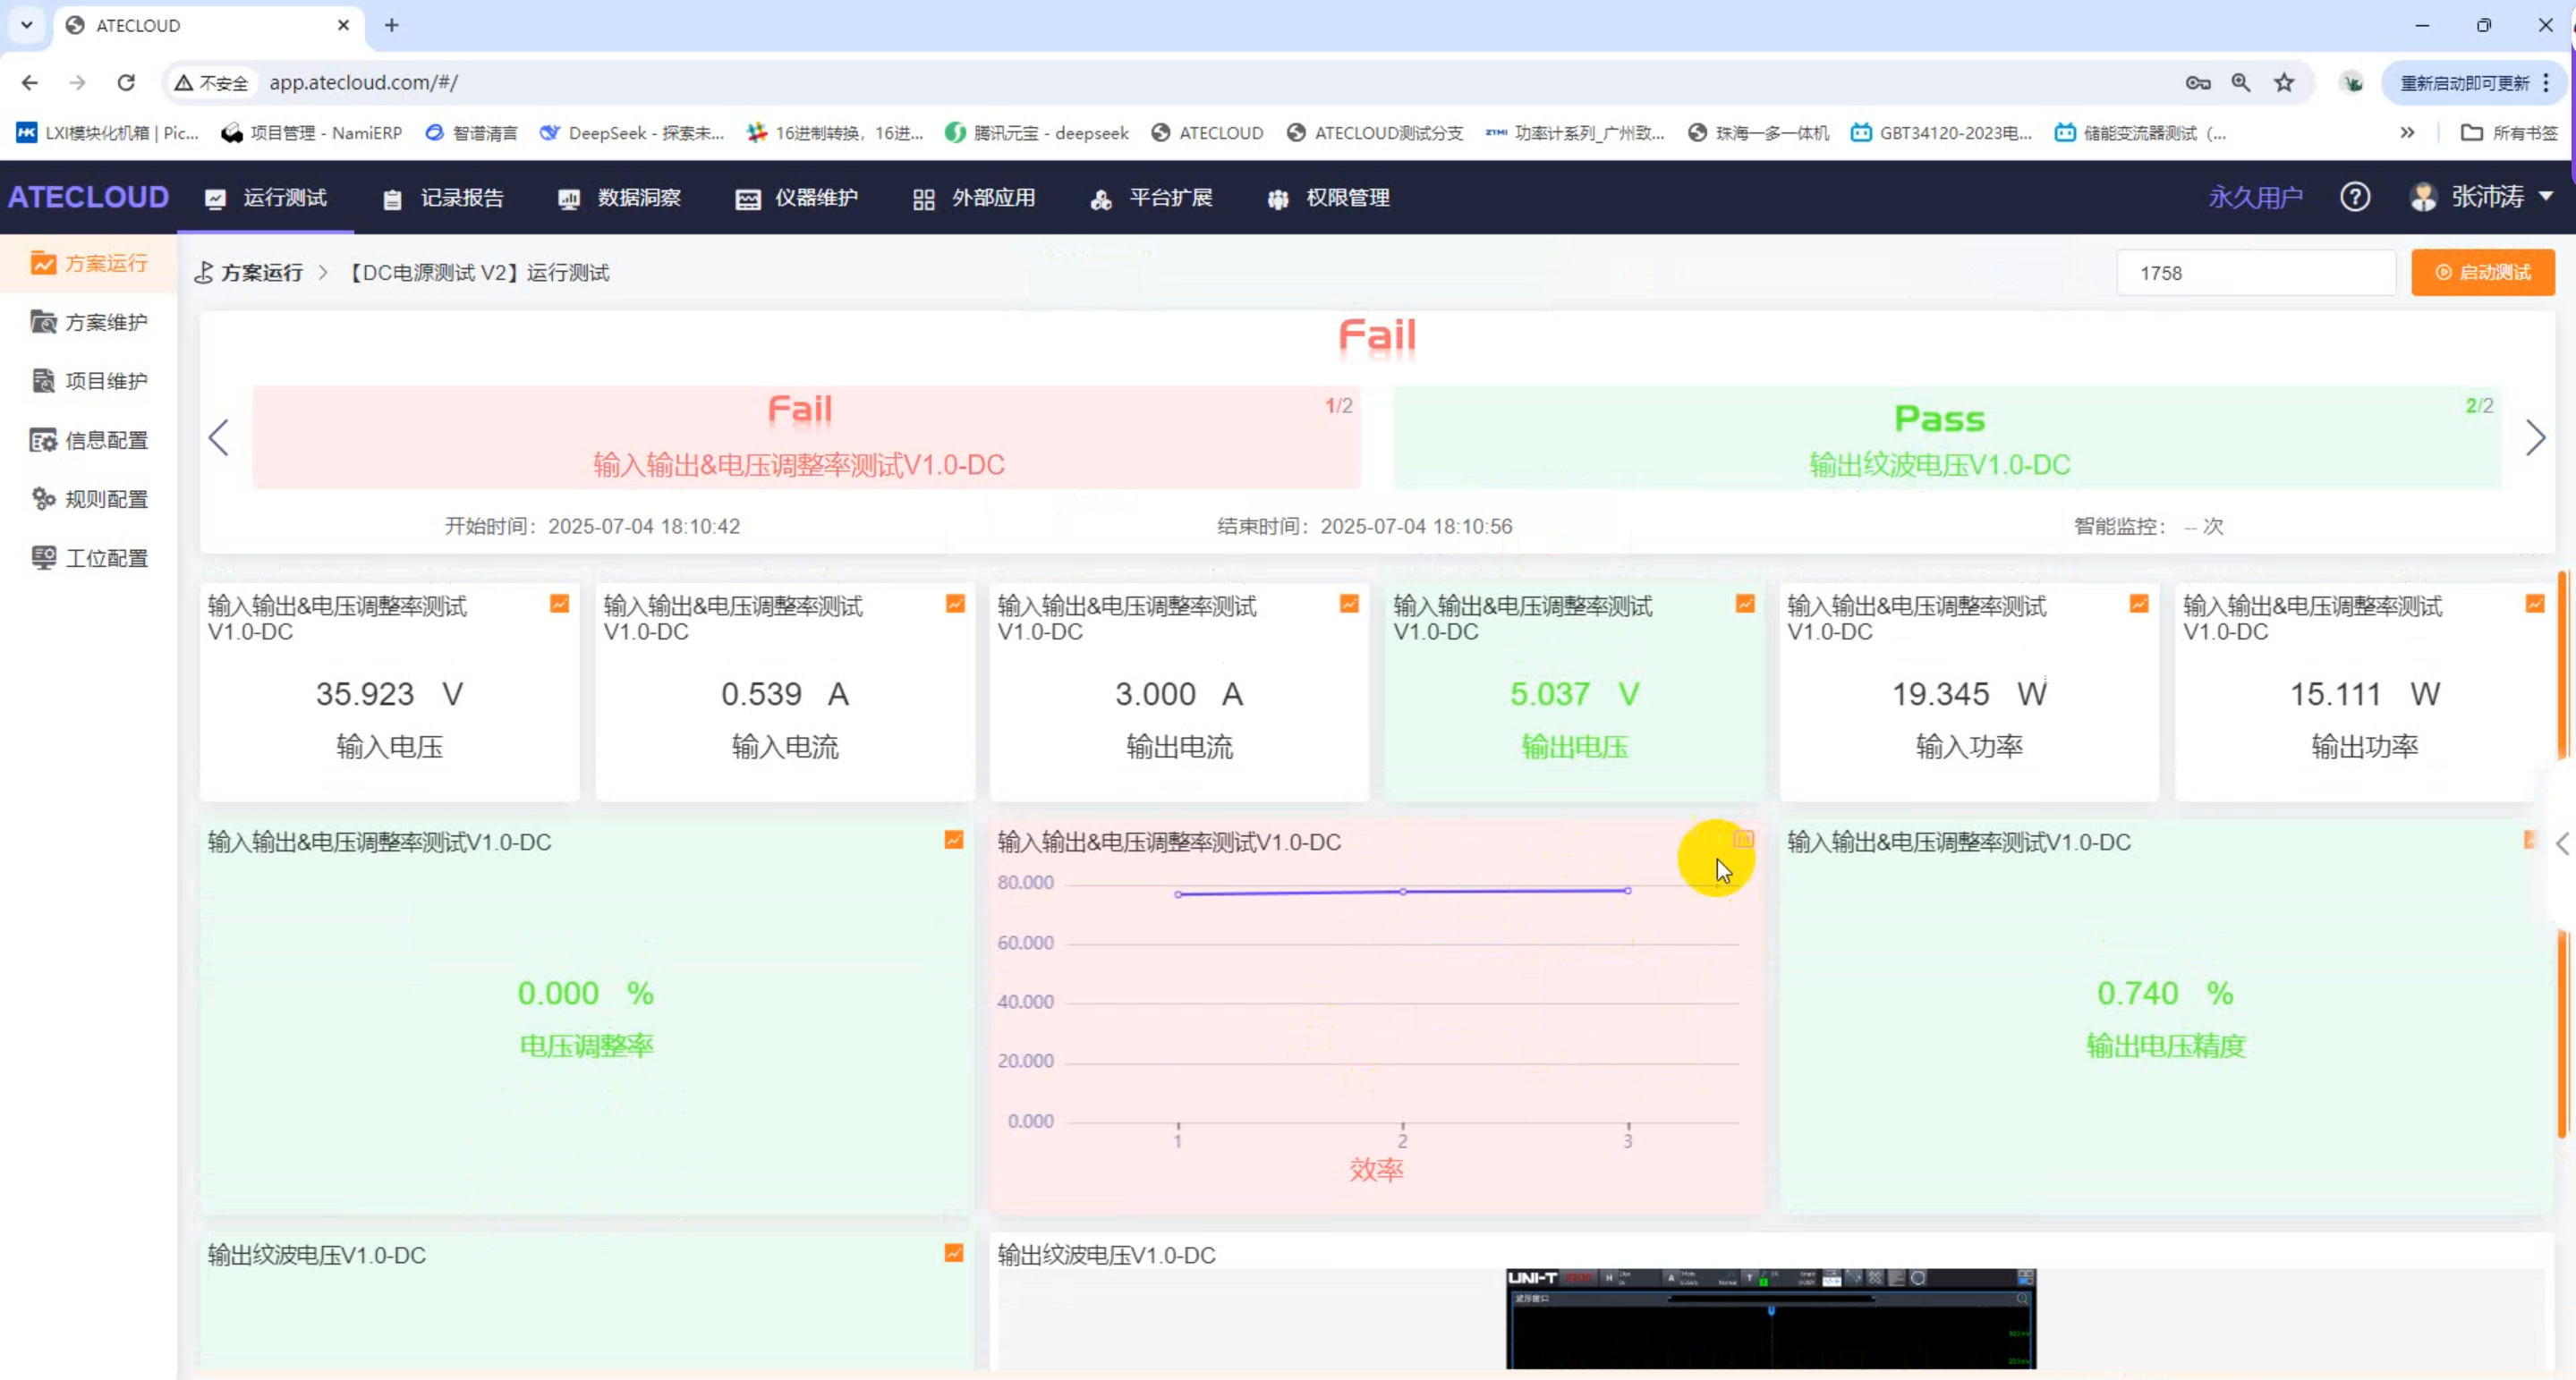Toggle chart view on 电压调整率 panel
Screen dimensions: 2576x1380
pos(954,840)
